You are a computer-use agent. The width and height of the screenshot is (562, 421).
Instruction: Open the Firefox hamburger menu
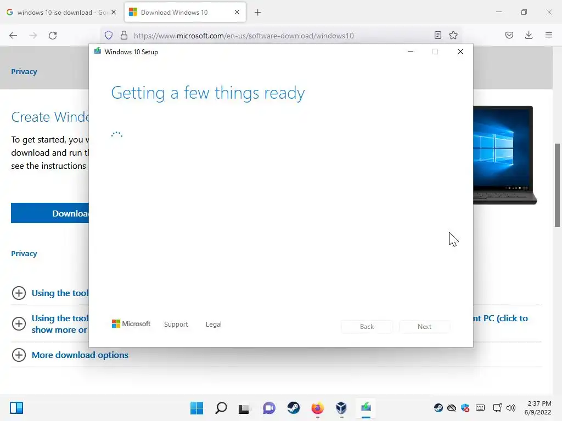tap(549, 35)
